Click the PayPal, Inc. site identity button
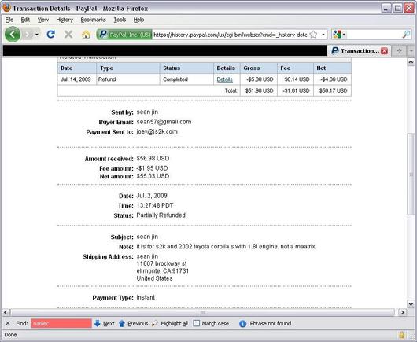The height and width of the screenshot is (342, 417). [x=124, y=35]
